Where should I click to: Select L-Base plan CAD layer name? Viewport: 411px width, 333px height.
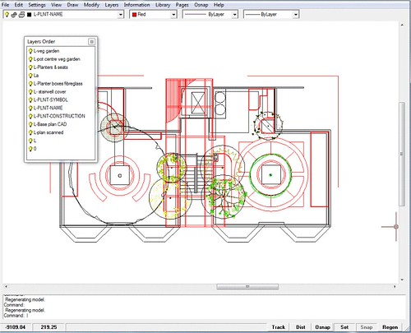click(50, 124)
